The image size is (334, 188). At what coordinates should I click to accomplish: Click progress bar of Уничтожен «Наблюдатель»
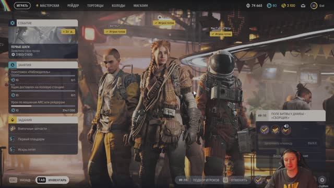tap(43, 76)
